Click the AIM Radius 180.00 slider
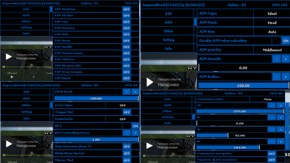Image resolution: width=290 pixels, height=163 pixels. (244, 86)
